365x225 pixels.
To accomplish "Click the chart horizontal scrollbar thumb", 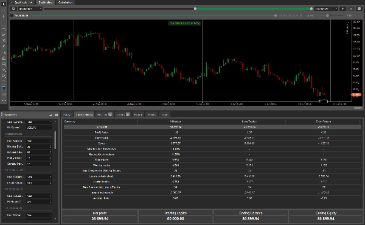I will [x=358, y=108].
